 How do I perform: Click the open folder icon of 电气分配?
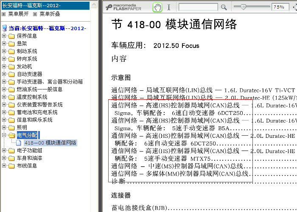pyautogui.click(x=12, y=135)
